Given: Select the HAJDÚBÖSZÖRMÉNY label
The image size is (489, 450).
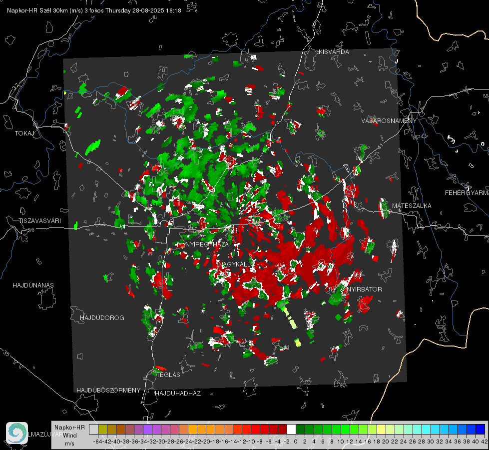Looking at the screenshot, I should 108,390.
